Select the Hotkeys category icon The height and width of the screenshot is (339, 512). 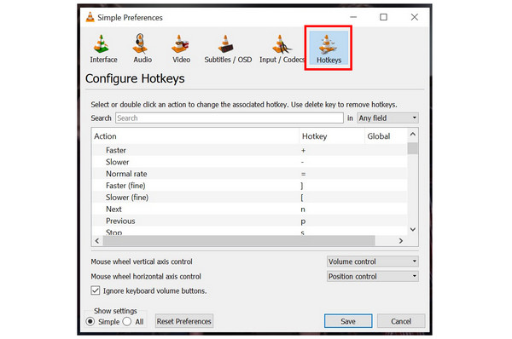click(x=329, y=48)
